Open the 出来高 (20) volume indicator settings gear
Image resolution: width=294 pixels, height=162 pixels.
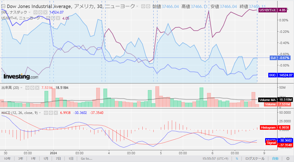tap(32, 88)
